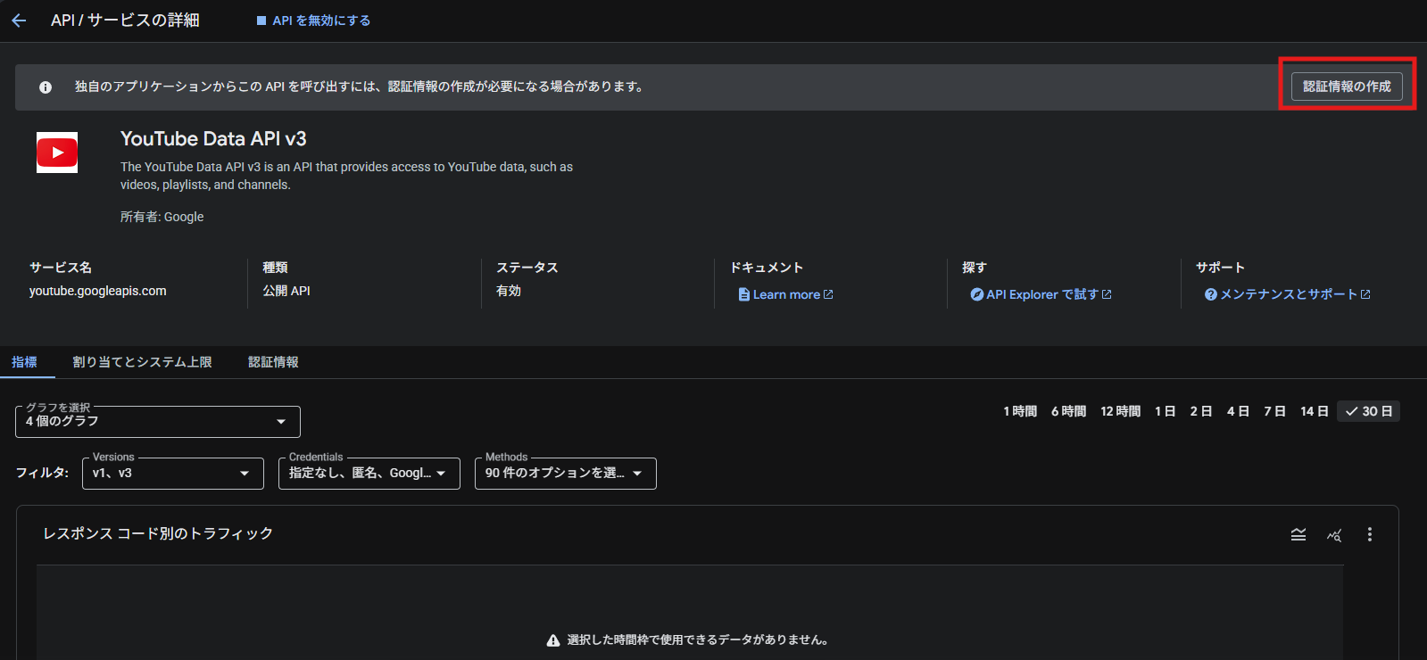Open API Explorer で試す link

(1041, 294)
